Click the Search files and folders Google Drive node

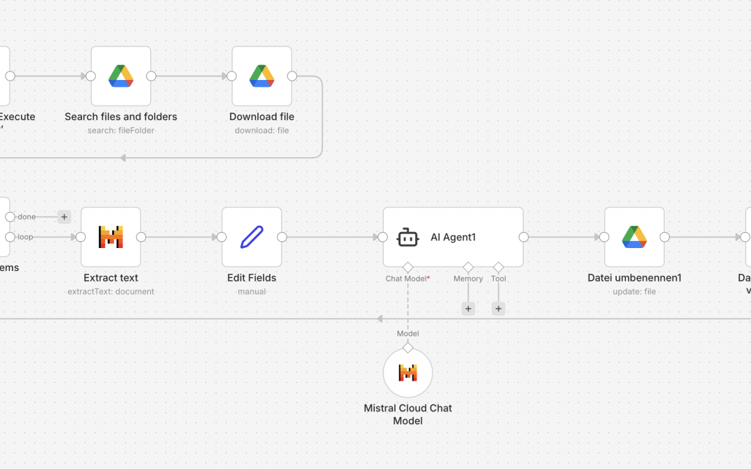[x=121, y=76]
